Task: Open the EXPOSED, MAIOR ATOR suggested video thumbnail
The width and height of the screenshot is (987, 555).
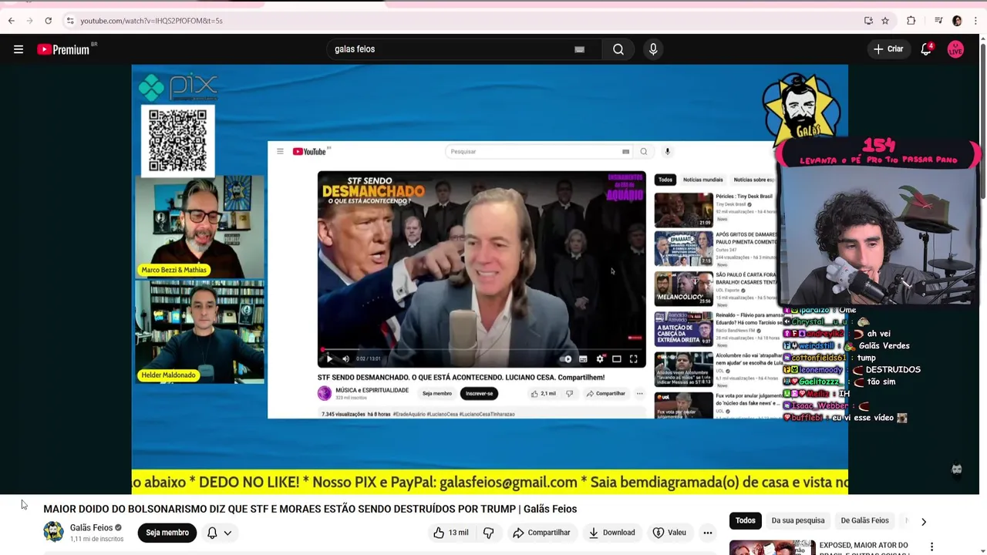Action: coord(772,547)
